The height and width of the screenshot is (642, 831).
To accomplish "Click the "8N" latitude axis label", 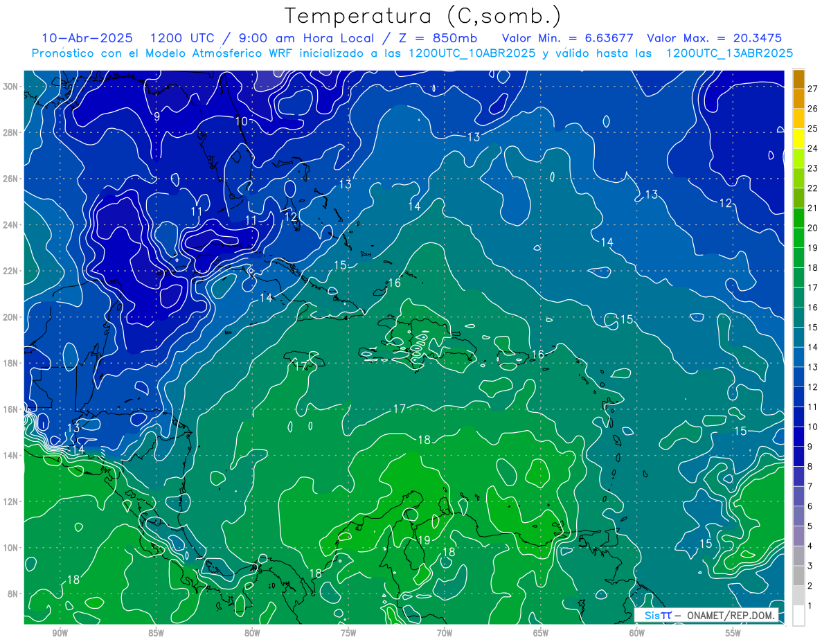I will click(x=14, y=594).
